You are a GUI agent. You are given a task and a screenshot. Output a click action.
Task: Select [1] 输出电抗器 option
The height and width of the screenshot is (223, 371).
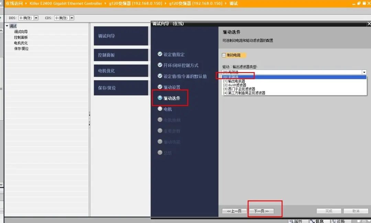[294, 81]
